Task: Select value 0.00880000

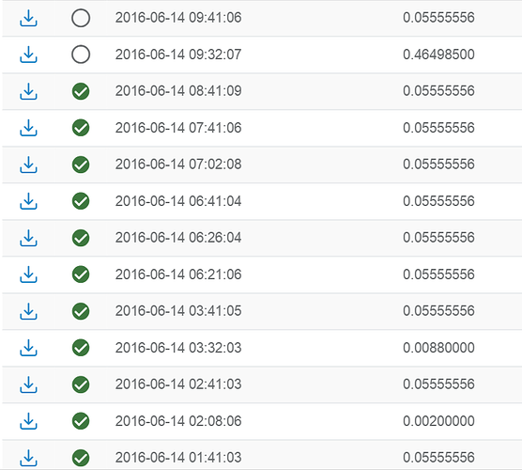Action: (438, 348)
